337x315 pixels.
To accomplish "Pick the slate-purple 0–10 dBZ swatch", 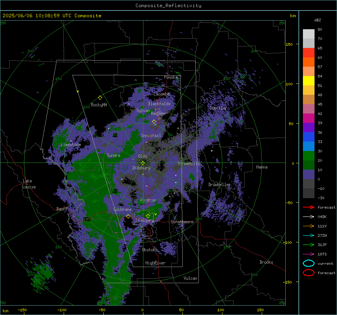I will coord(309,175).
